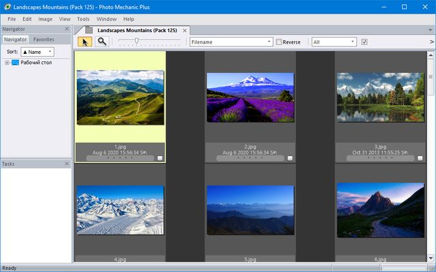436x272 pixels.
Task: Click the thumbnail size slider handle
Action: [136, 41]
